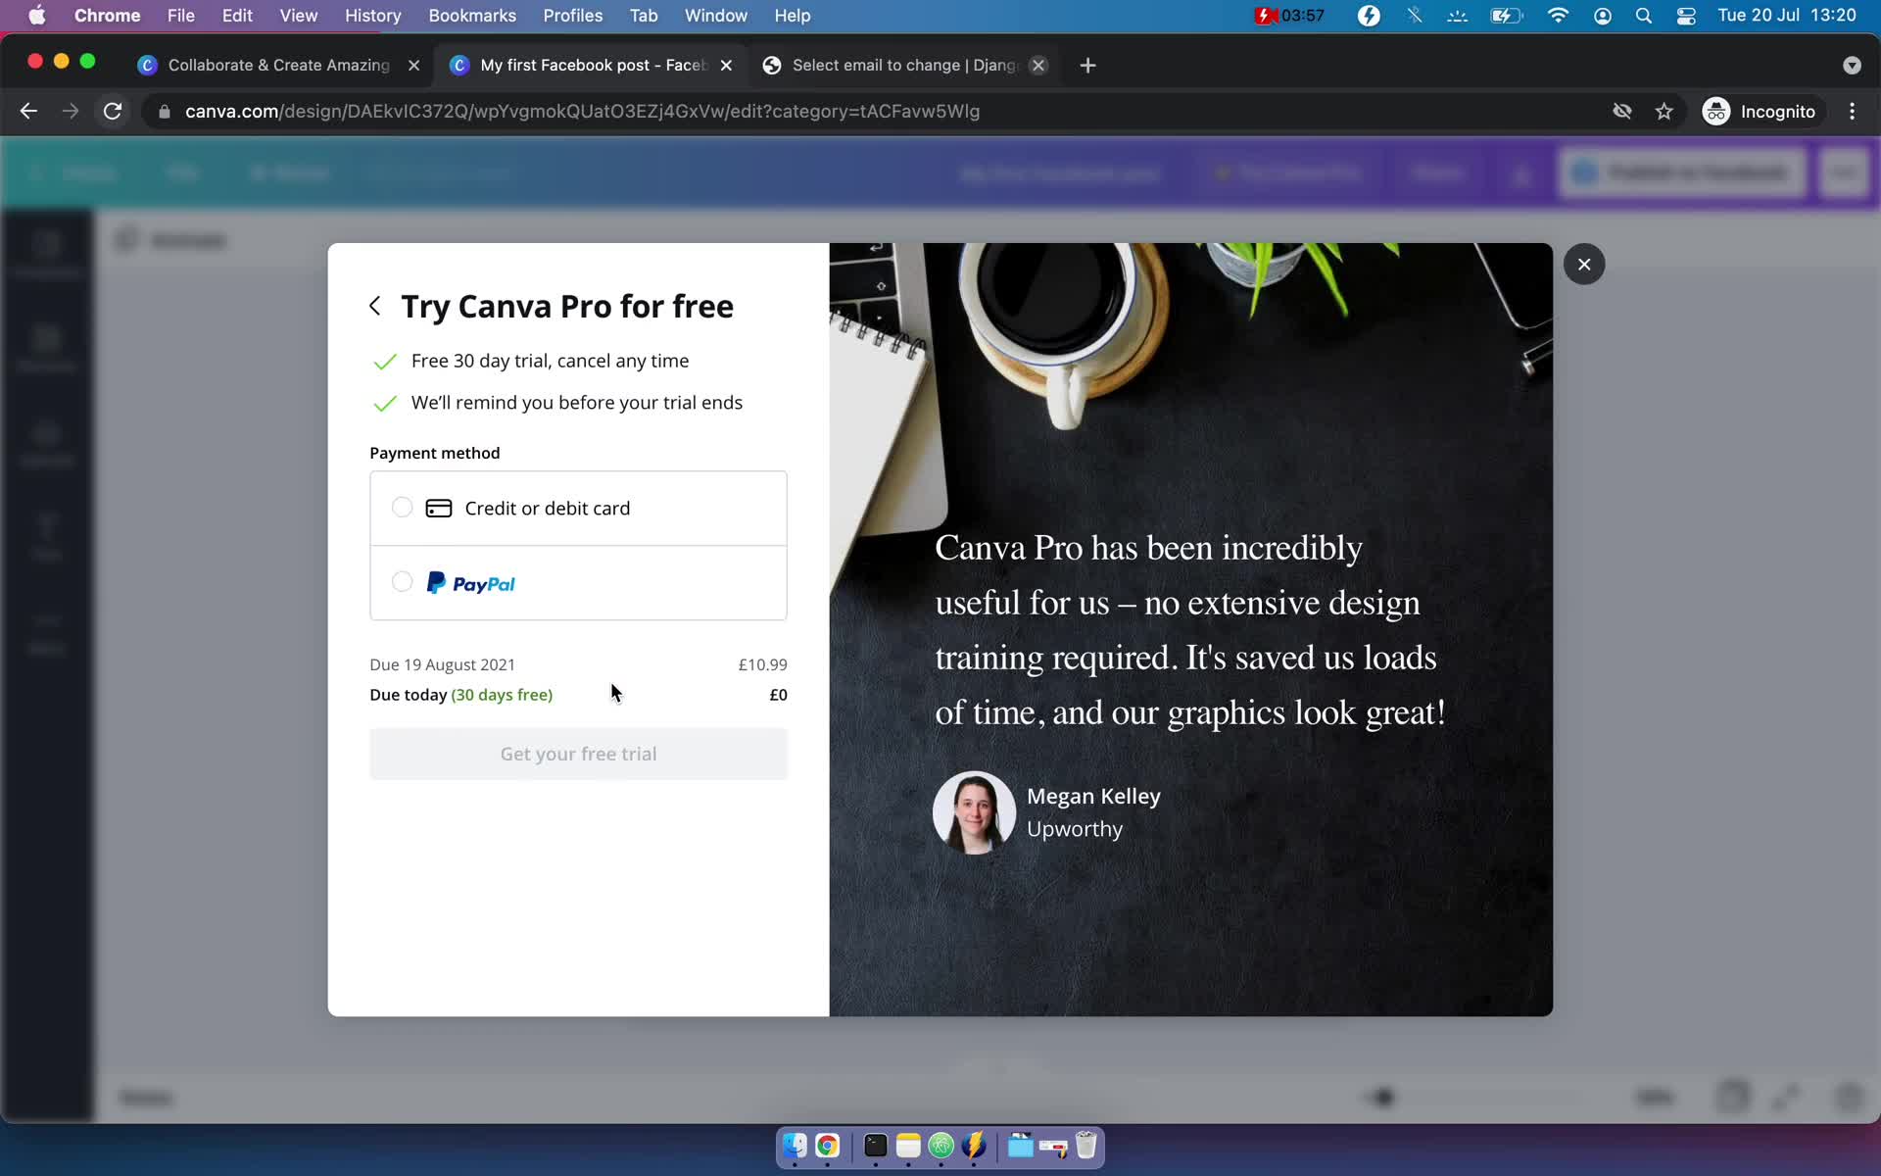
Task: Click the date and time Tue 20 Jul
Action: tap(1786, 16)
